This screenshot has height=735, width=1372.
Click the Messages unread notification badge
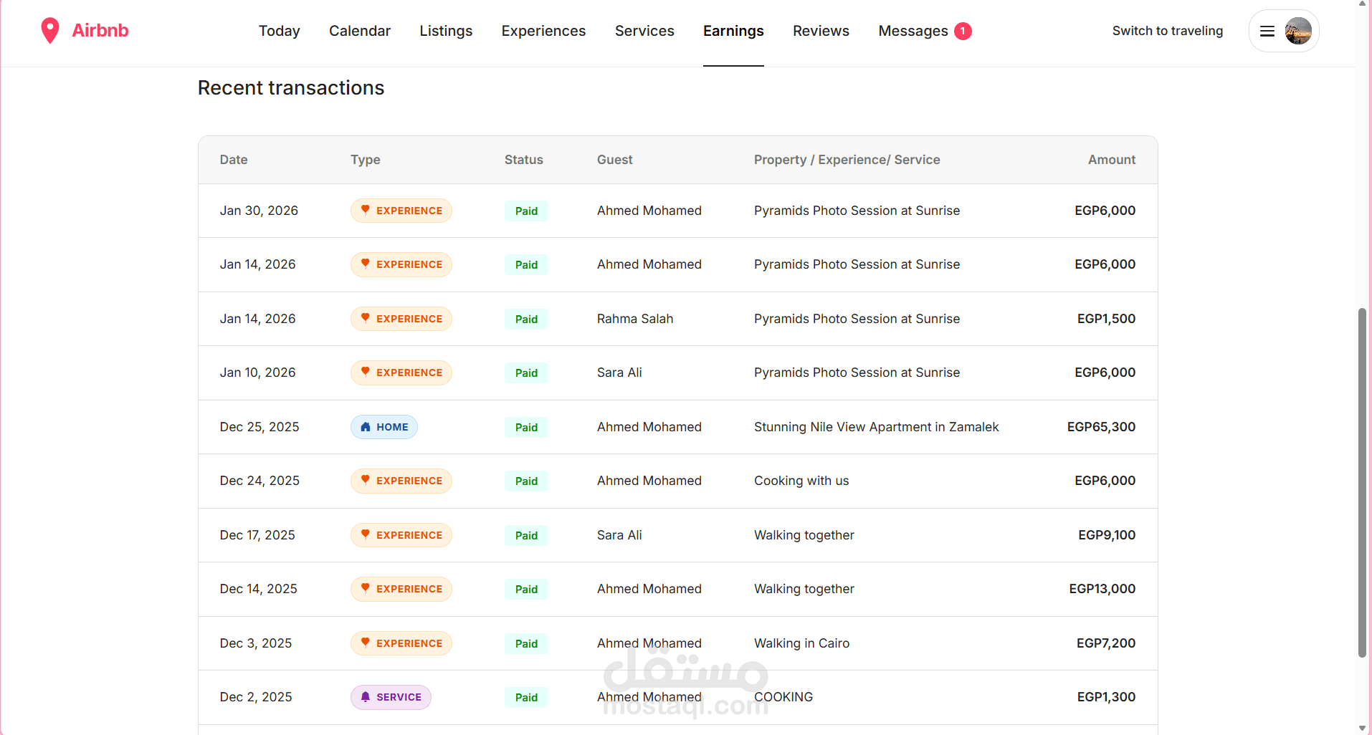tap(963, 31)
